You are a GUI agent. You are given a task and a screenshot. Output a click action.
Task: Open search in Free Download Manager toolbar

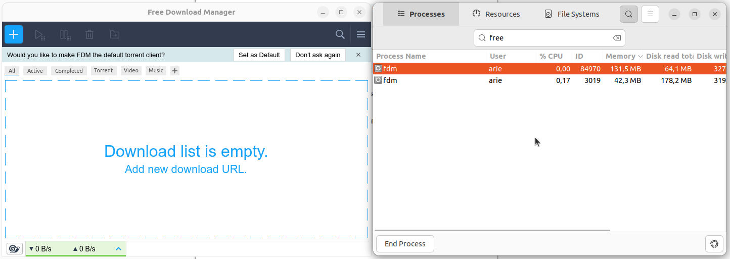(340, 34)
